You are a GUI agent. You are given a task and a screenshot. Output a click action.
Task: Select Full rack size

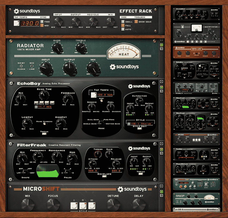123,26
